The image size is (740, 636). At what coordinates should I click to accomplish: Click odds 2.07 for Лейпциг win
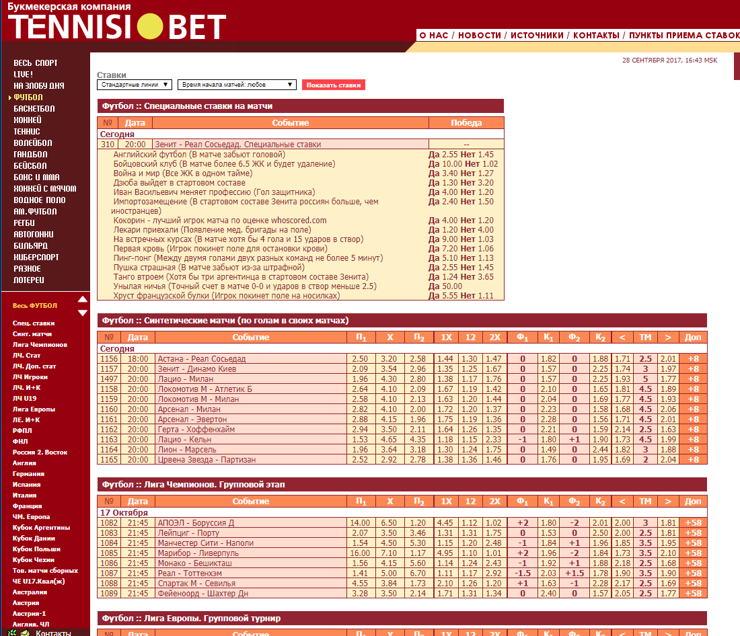(x=360, y=533)
